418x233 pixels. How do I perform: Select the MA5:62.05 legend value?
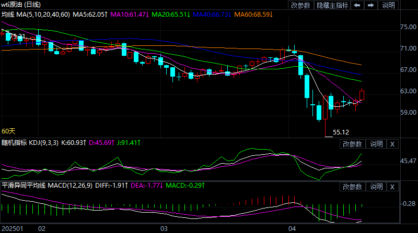coord(90,15)
